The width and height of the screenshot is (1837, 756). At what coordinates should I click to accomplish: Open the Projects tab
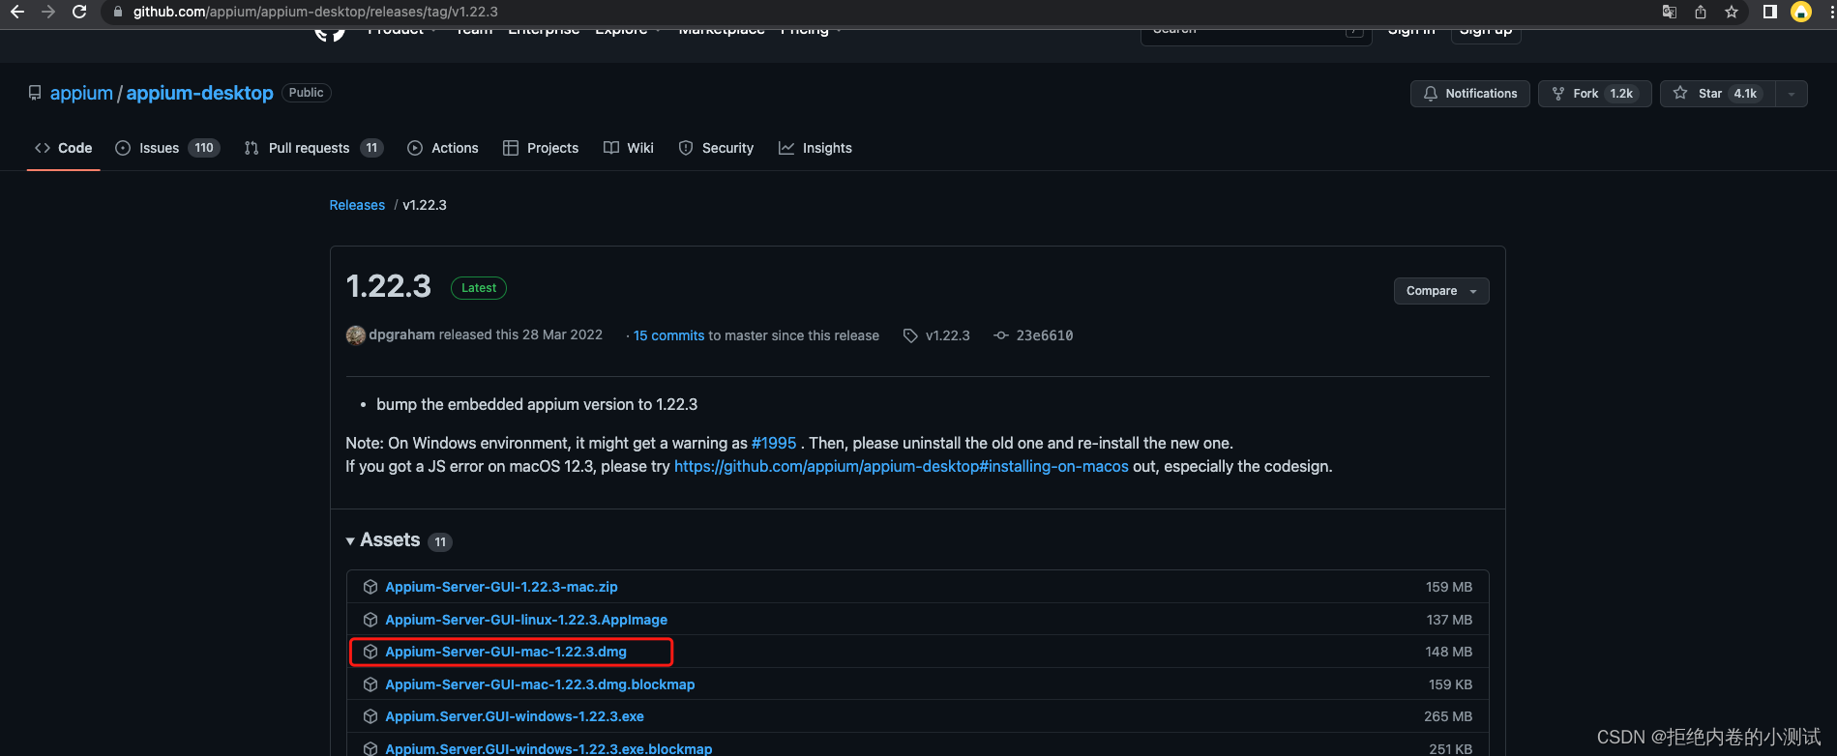click(541, 148)
